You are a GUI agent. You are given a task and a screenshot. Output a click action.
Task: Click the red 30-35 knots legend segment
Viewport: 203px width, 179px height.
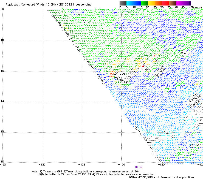click(x=166, y=3)
